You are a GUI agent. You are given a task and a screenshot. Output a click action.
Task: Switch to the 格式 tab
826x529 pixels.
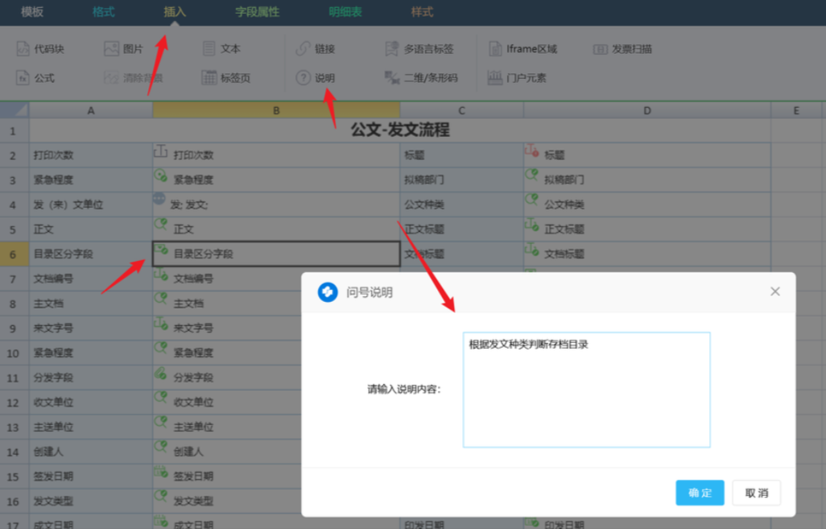point(103,11)
